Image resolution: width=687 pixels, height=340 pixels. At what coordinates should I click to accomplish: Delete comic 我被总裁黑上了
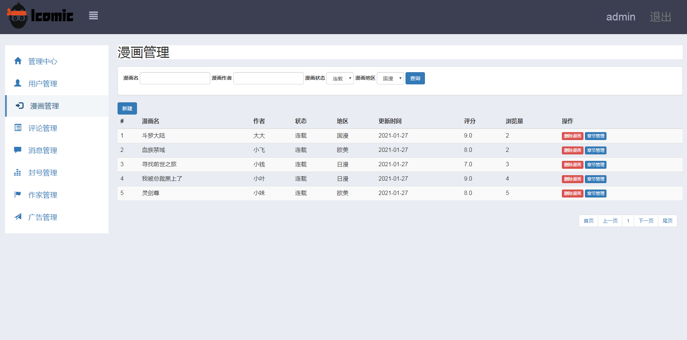[x=573, y=179]
